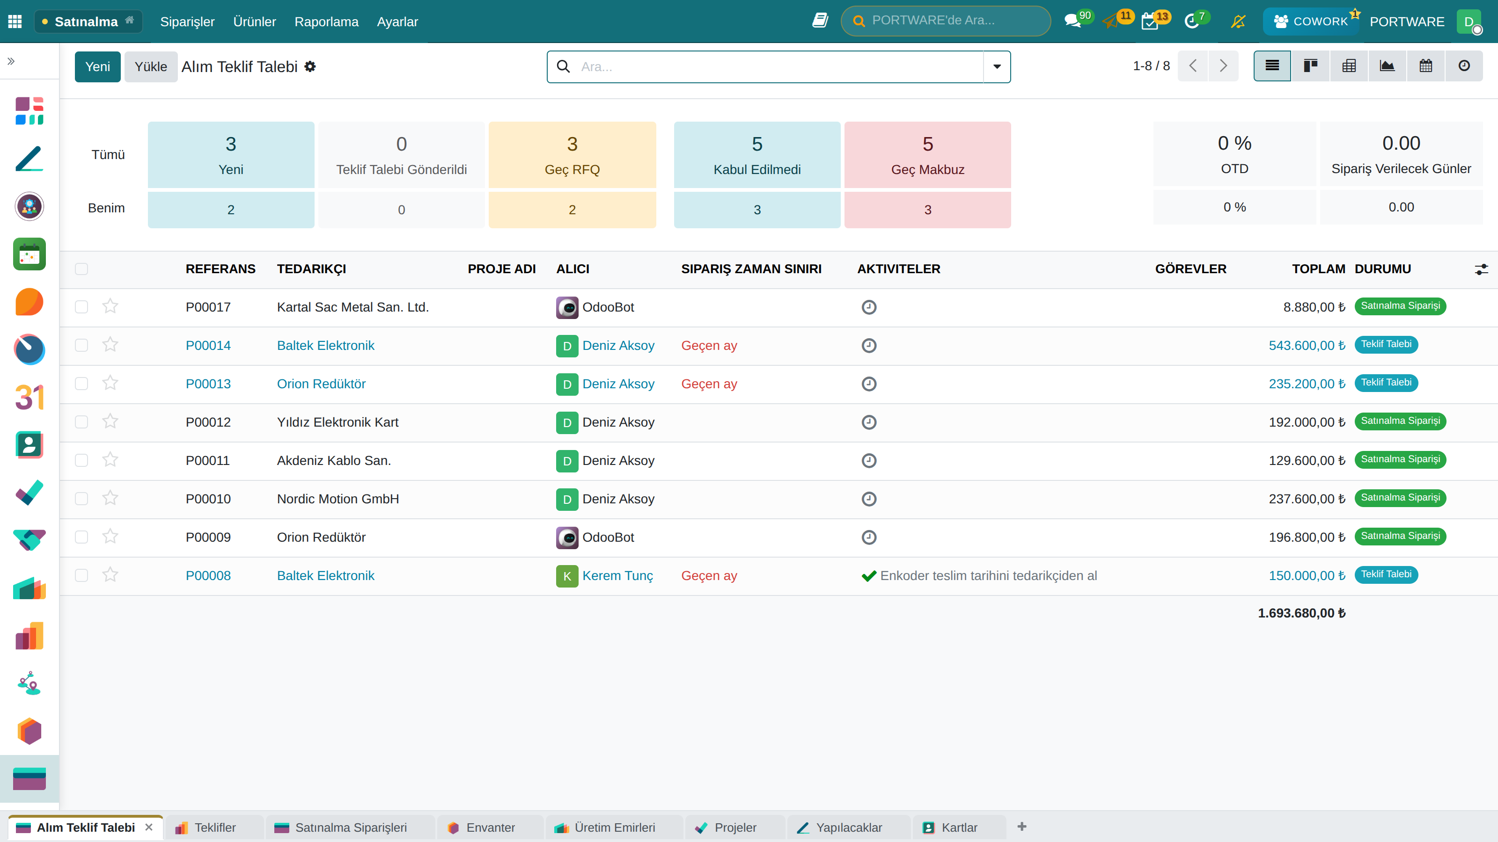Screen dimensions: 1498x842
Task: Switch to the Teklifler bottom tab
Action: point(214,827)
